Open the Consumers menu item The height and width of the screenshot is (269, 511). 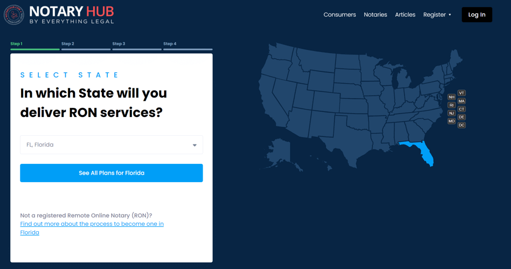340,15
